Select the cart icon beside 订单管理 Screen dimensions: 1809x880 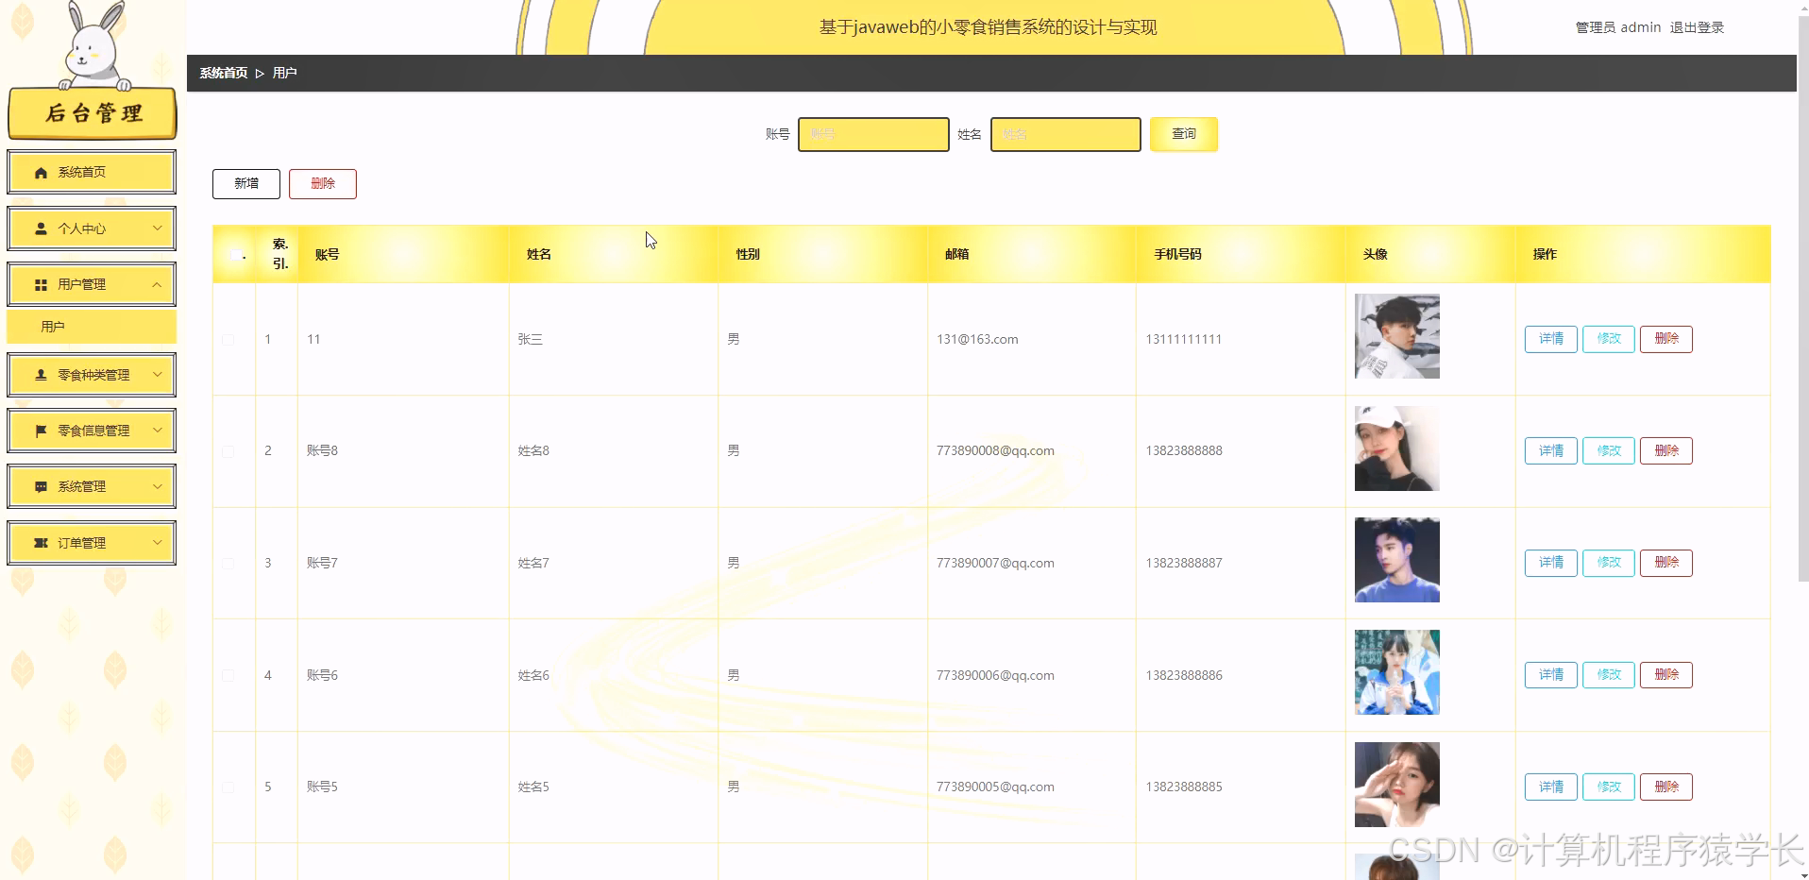(x=40, y=542)
